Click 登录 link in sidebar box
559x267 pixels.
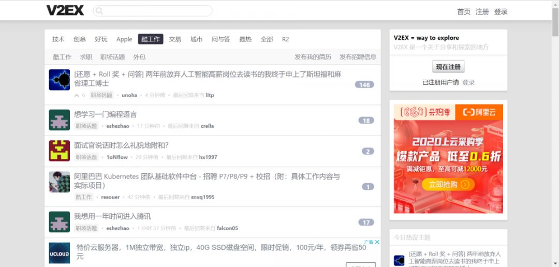468,82
